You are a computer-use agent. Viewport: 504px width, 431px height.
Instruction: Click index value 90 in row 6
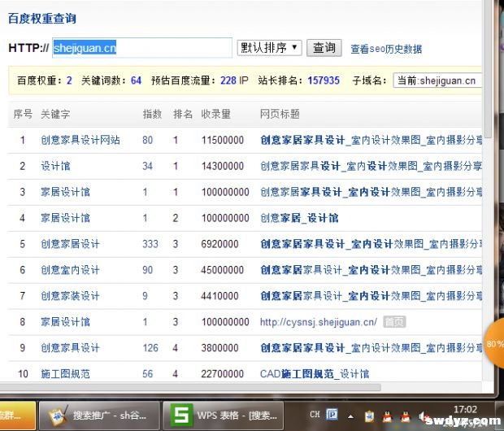click(x=147, y=270)
